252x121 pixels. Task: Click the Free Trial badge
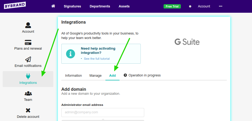[x=172, y=6]
